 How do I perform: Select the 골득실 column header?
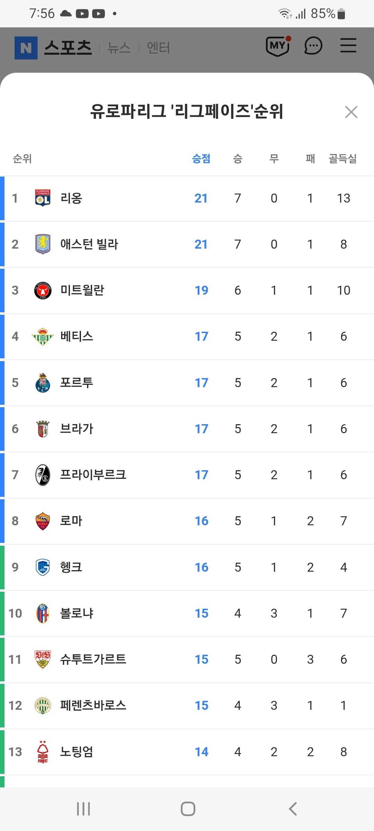point(342,159)
